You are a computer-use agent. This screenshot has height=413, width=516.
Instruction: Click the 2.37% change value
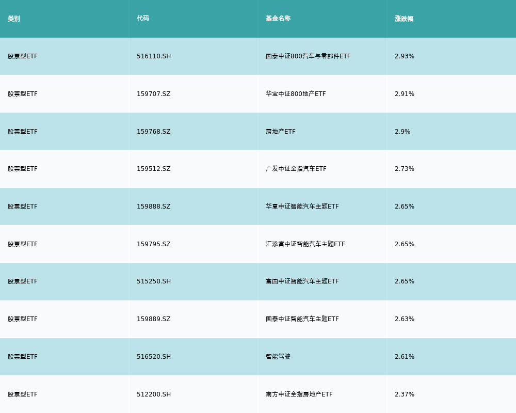(405, 394)
